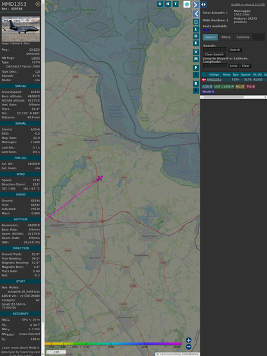Click the left info panel vertical scrollbar
Viewport: 267px width, 356px height.
tap(43, 178)
